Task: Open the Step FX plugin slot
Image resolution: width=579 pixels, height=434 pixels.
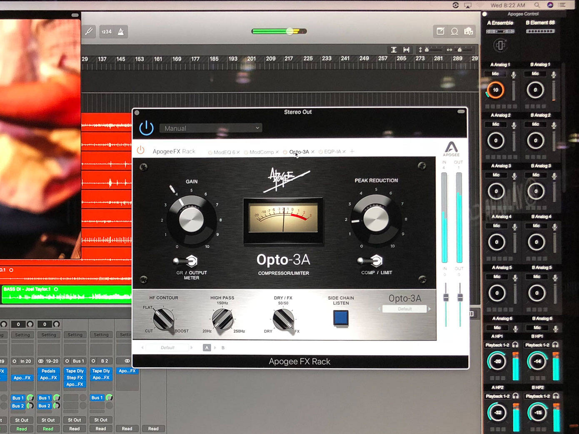Action: click(75, 377)
